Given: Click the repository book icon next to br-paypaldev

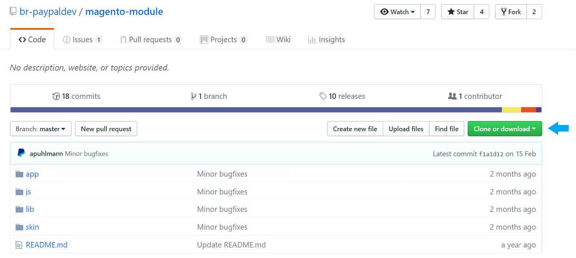Looking at the screenshot, I should 13,11.
